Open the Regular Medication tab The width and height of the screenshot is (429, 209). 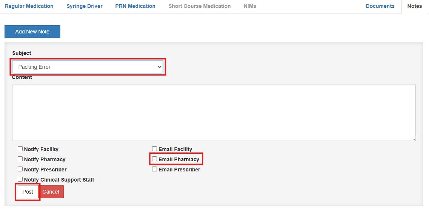click(29, 6)
